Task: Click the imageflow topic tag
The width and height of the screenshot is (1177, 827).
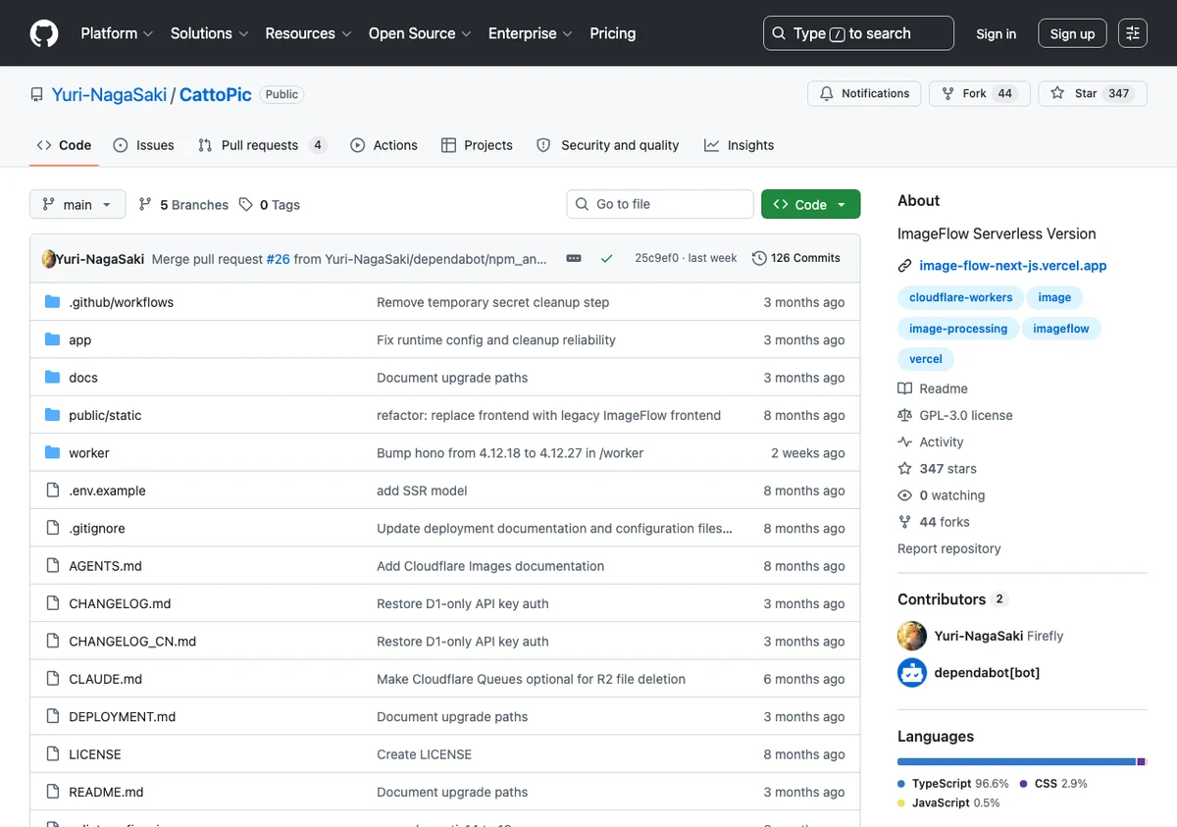Action: pyautogui.click(x=1061, y=329)
